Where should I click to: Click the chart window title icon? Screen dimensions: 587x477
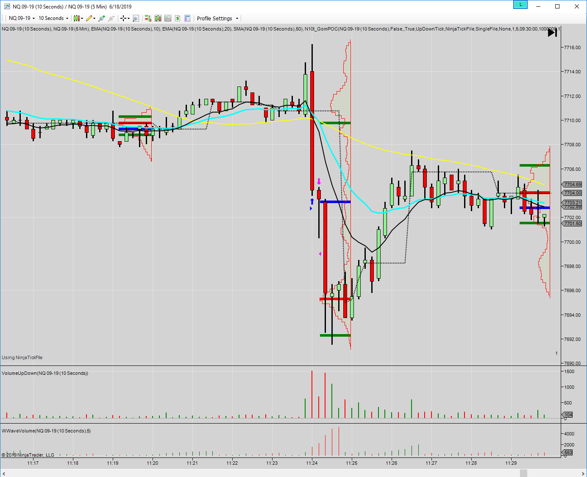pyautogui.click(x=7, y=6)
